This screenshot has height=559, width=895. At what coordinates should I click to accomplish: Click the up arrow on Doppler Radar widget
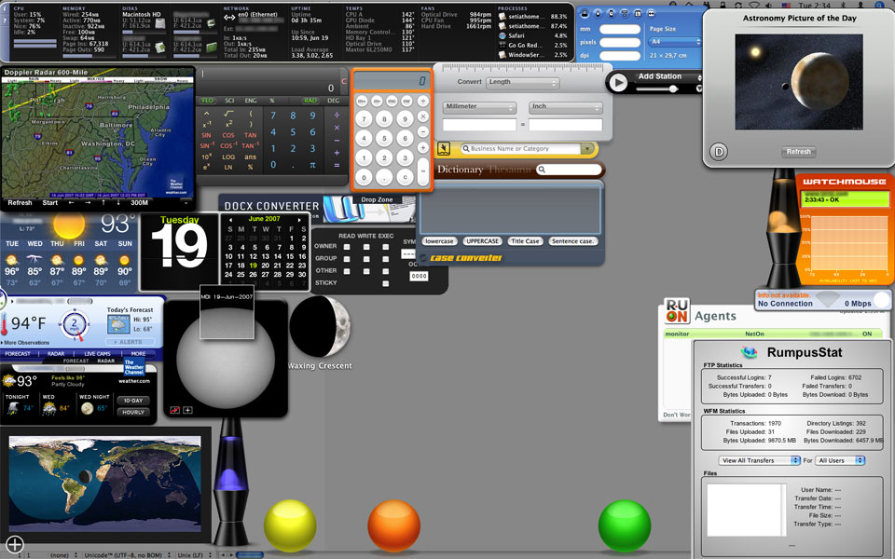pos(103,202)
